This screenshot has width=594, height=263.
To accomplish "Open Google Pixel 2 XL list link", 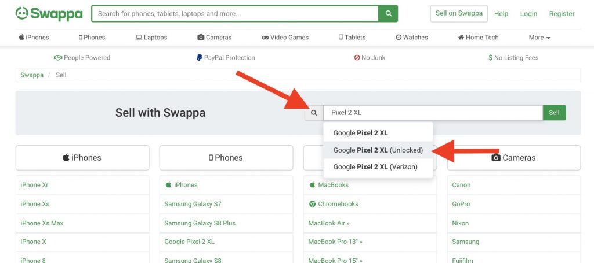I will pyautogui.click(x=190, y=242).
